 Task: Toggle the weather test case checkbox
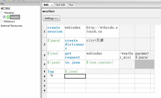[4, 17]
